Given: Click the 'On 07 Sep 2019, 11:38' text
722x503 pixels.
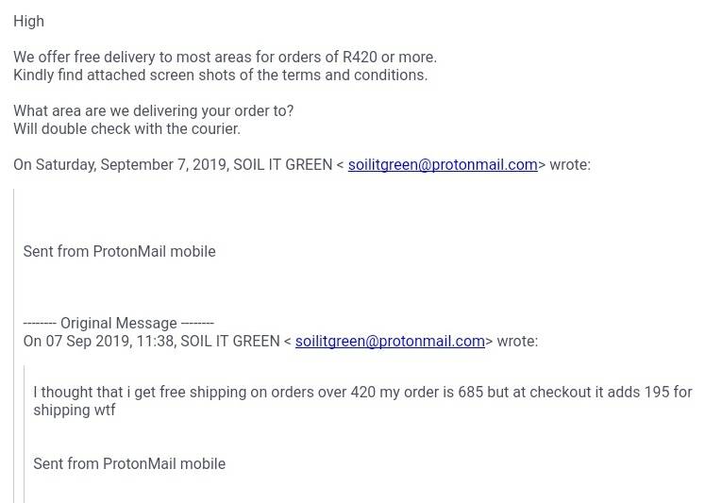Looking at the screenshot, I should point(99,341).
